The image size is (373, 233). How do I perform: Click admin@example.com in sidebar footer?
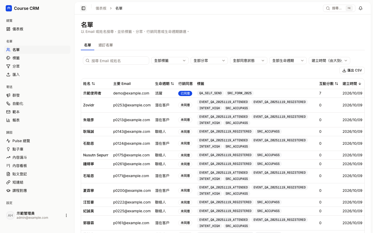[x=32, y=218]
